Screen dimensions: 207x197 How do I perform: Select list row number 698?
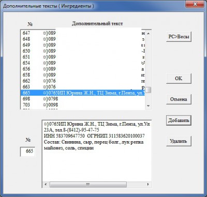83,99
